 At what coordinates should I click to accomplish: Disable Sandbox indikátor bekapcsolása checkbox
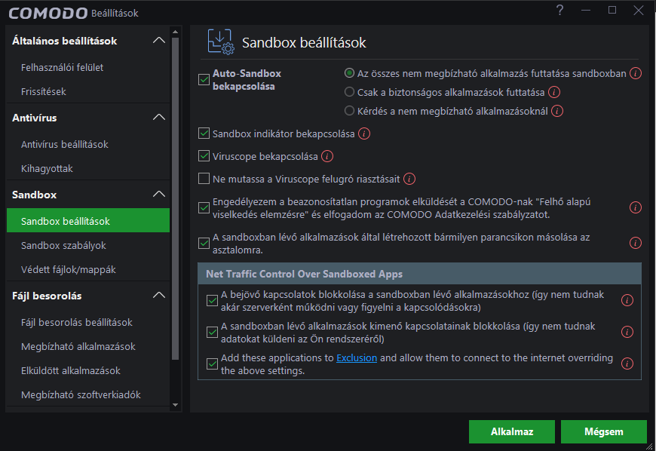click(204, 133)
